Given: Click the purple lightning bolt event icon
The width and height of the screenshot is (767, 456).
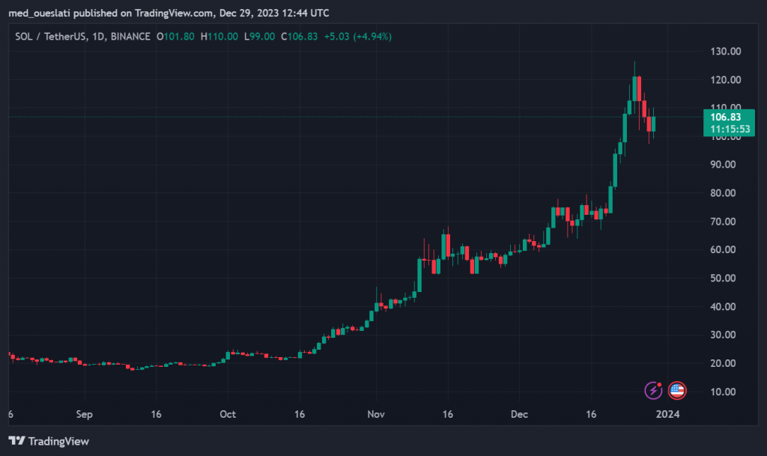Looking at the screenshot, I should pos(654,390).
